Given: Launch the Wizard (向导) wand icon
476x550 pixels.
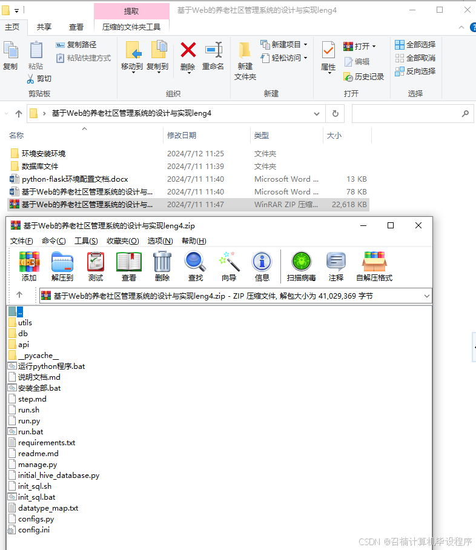Looking at the screenshot, I should 229,267.
